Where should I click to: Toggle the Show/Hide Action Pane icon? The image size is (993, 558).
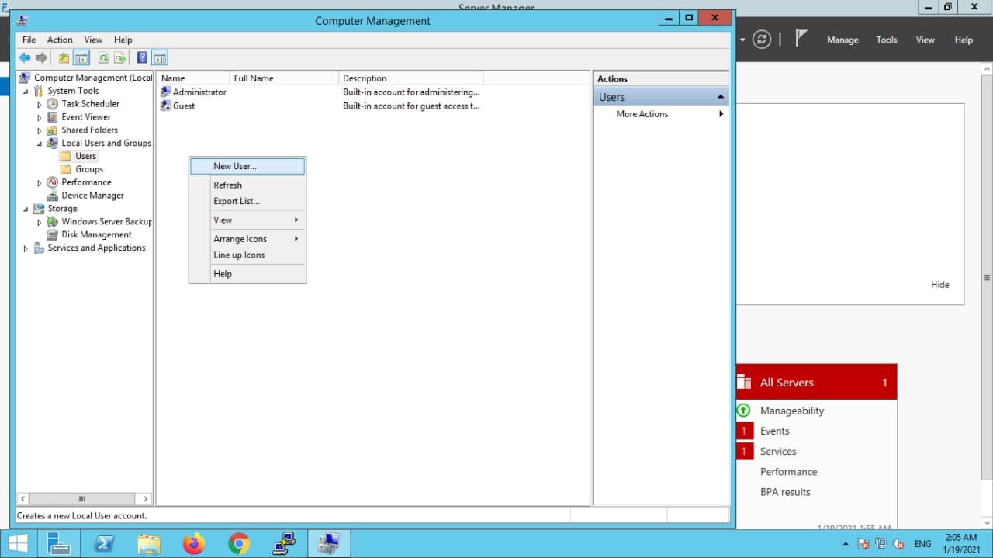click(160, 58)
